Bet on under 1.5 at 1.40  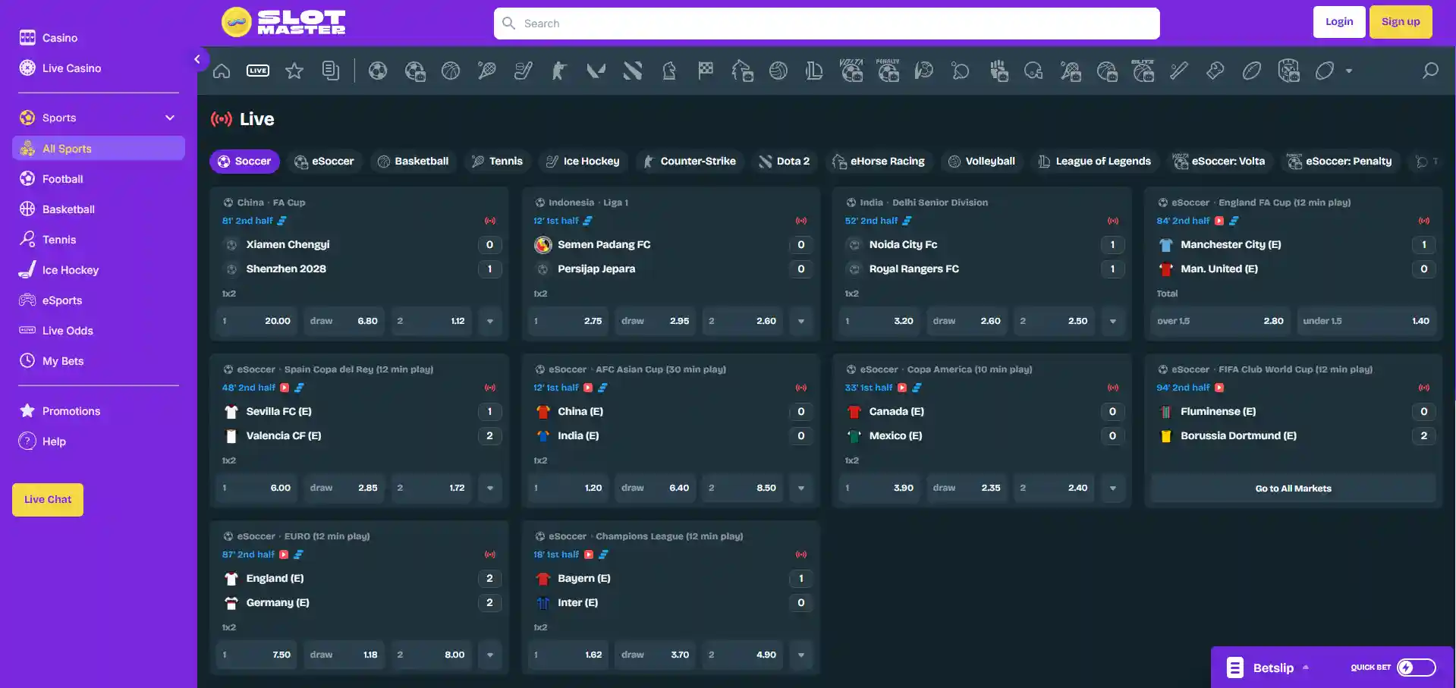(1366, 321)
